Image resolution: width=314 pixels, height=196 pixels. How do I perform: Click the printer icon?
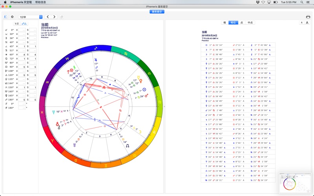tap(308, 17)
